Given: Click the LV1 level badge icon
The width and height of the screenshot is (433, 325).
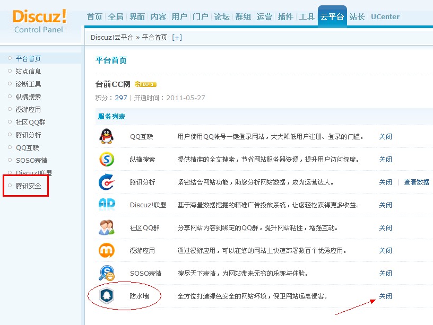Looking at the screenshot, I should click(145, 84).
